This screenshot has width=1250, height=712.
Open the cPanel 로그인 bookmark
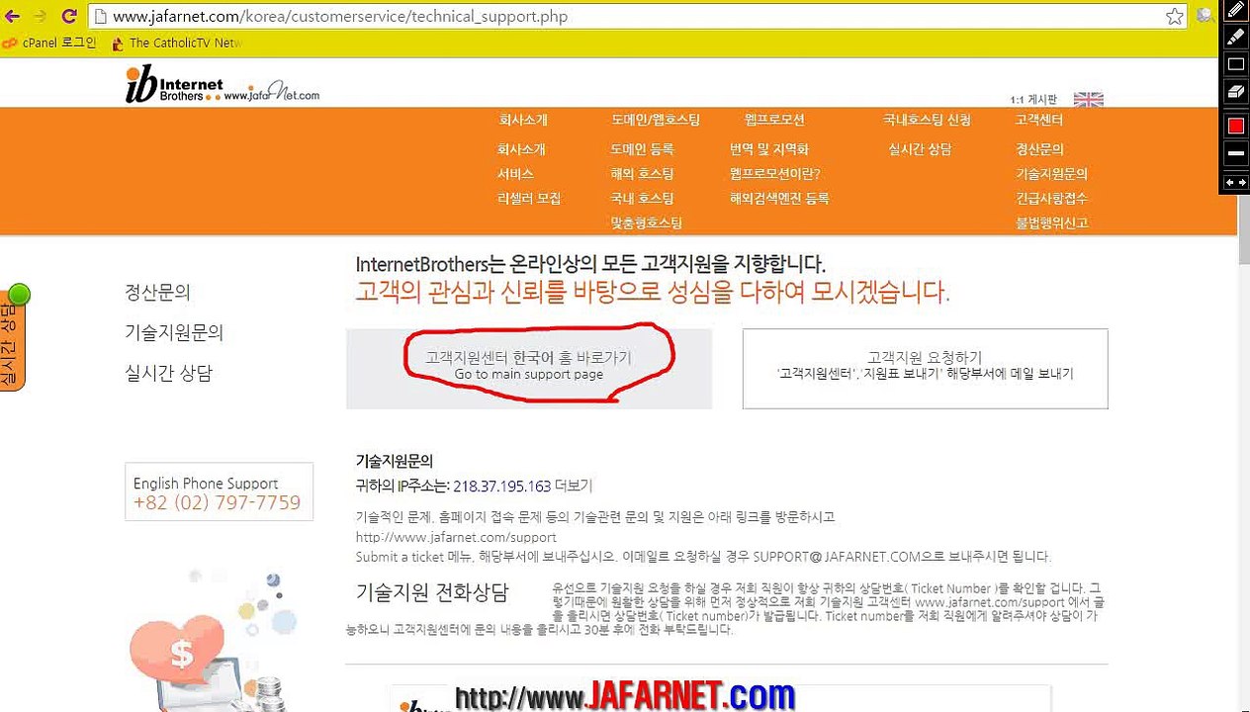point(49,43)
